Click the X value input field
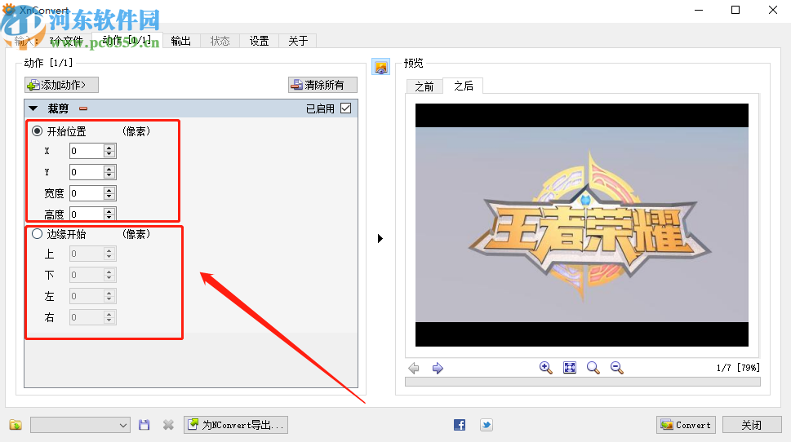The image size is (791, 442). coord(87,151)
